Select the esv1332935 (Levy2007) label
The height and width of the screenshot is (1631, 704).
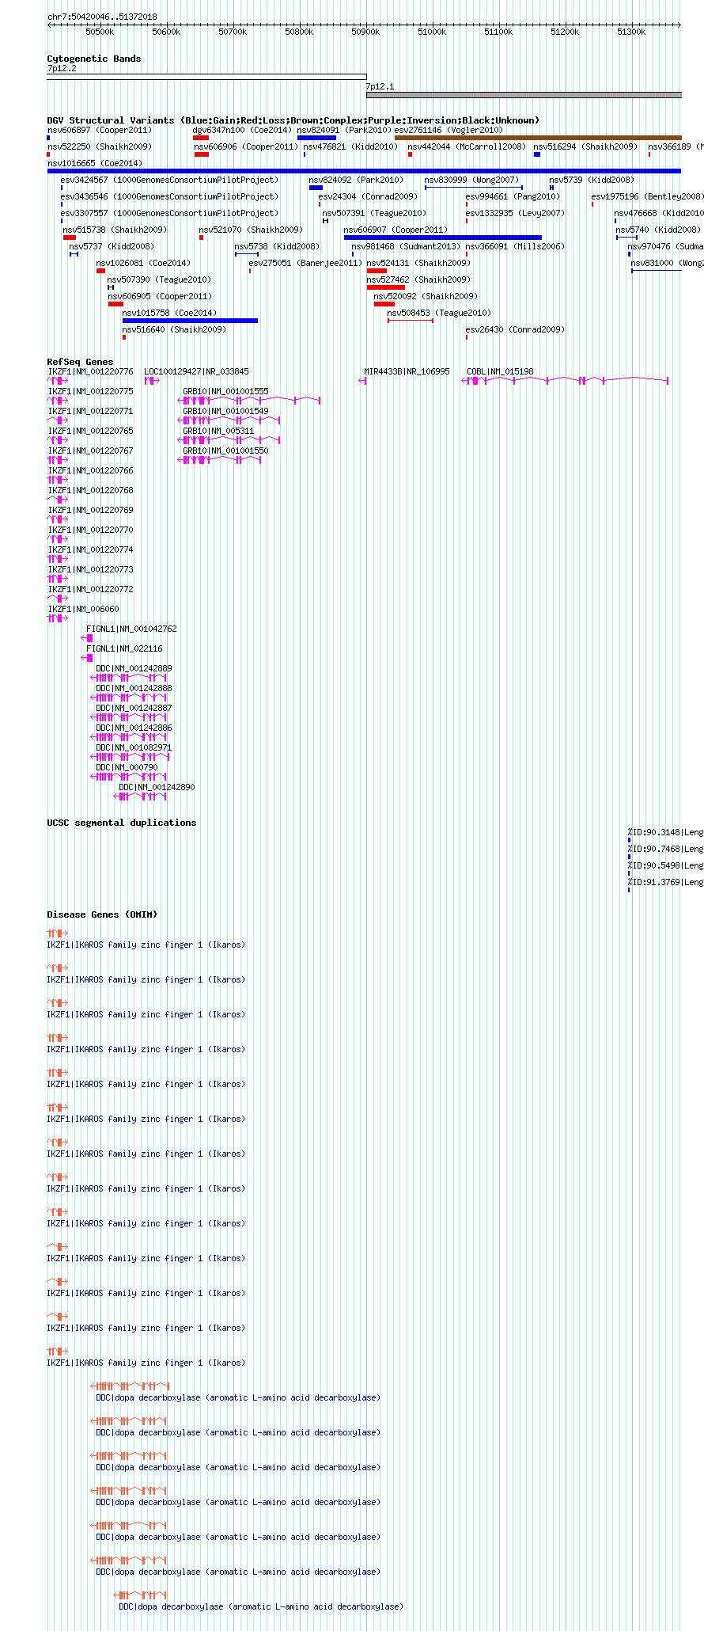pyautogui.click(x=515, y=213)
